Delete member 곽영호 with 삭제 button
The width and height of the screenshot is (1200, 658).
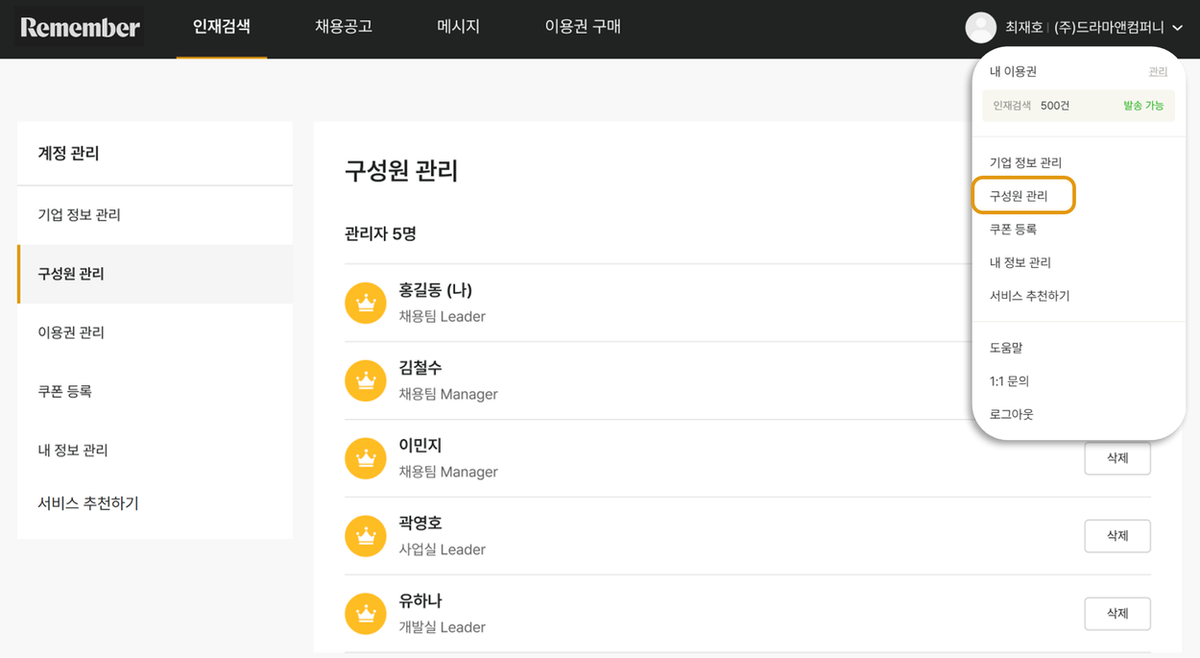[x=1117, y=536]
